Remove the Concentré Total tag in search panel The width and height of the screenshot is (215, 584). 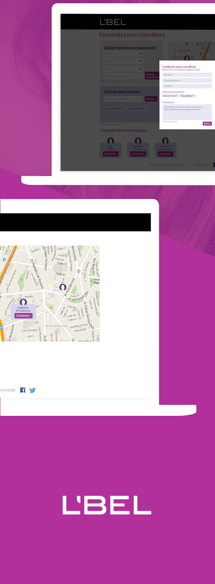click(x=124, y=108)
